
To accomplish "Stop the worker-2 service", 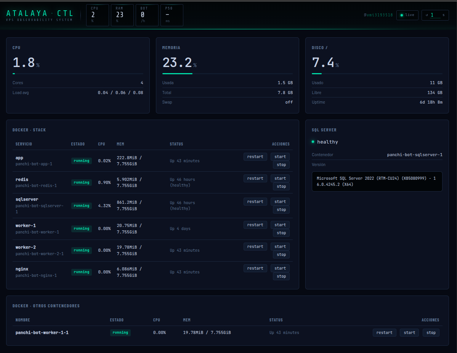I will 281,254.
